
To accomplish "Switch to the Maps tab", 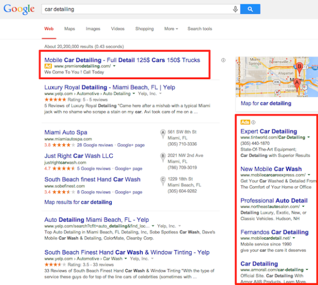I will click(x=69, y=29).
